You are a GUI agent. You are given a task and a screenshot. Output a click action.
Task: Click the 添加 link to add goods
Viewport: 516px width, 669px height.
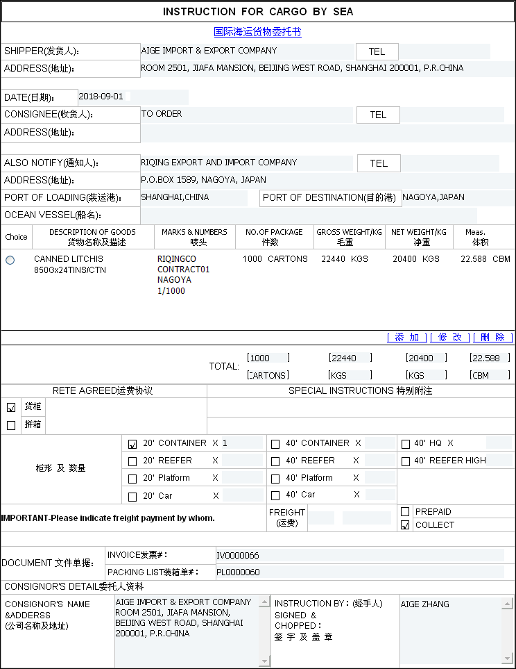coord(407,338)
